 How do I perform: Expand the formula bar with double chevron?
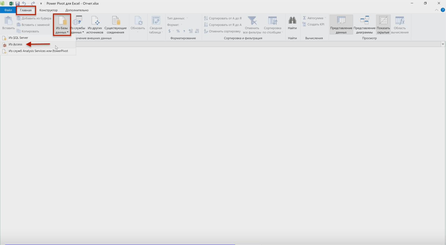point(443,44)
